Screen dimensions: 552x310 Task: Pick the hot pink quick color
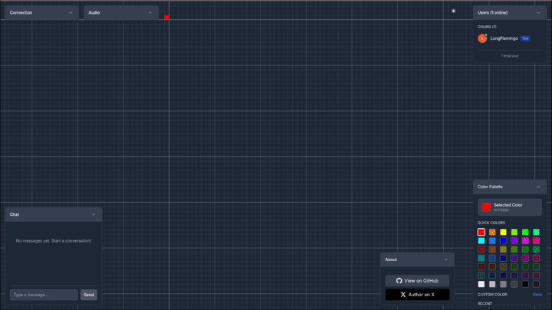coord(536,241)
